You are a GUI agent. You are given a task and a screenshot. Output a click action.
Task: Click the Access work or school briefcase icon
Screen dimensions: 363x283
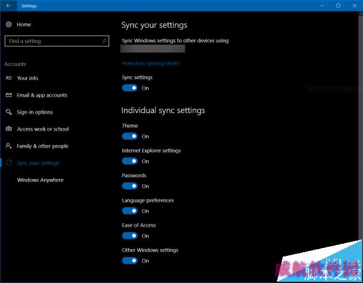[8, 129]
